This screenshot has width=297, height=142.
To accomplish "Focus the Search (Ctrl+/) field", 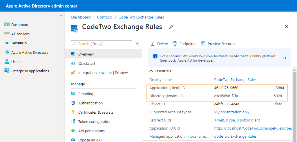I will pos(102,44).
